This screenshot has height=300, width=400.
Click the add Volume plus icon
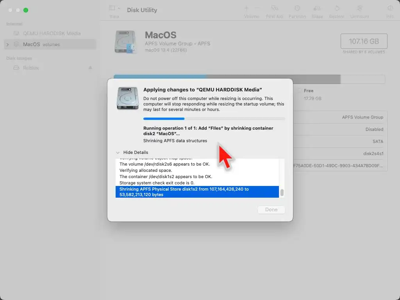click(246, 8)
